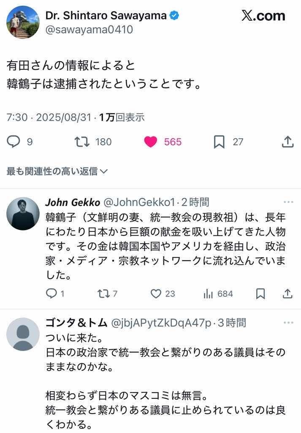Share the main post via upload icon
301x433 pixels.
287,142
